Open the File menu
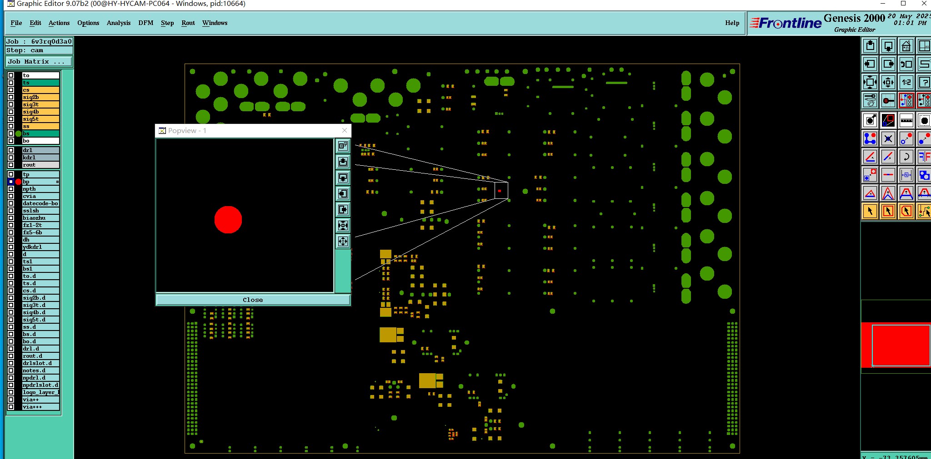 16,23
